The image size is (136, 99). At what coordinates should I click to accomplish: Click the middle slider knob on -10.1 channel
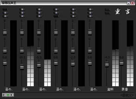[x=22, y=50]
